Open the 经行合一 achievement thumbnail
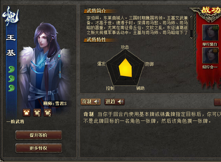221x162 pixels. pyautogui.click(x=210, y=55)
